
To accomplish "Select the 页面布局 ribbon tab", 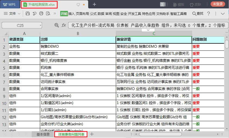I will coord(82,14).
